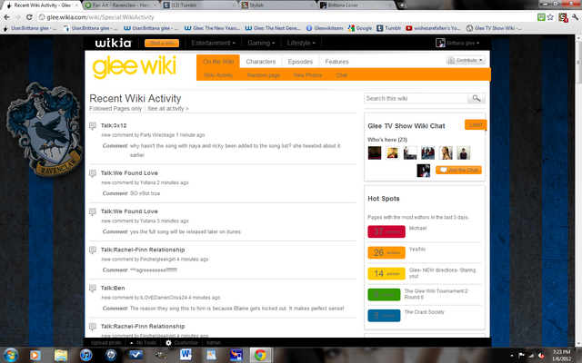The image size is (582, 363).
Task: Click red 37 editors badge
Action: click(x=386, y=231)
